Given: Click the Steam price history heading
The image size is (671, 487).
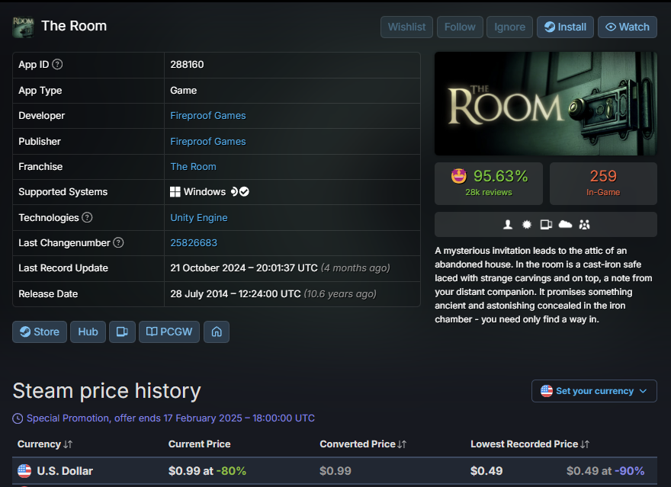Looking at the screenshot, I should point(107,391).
